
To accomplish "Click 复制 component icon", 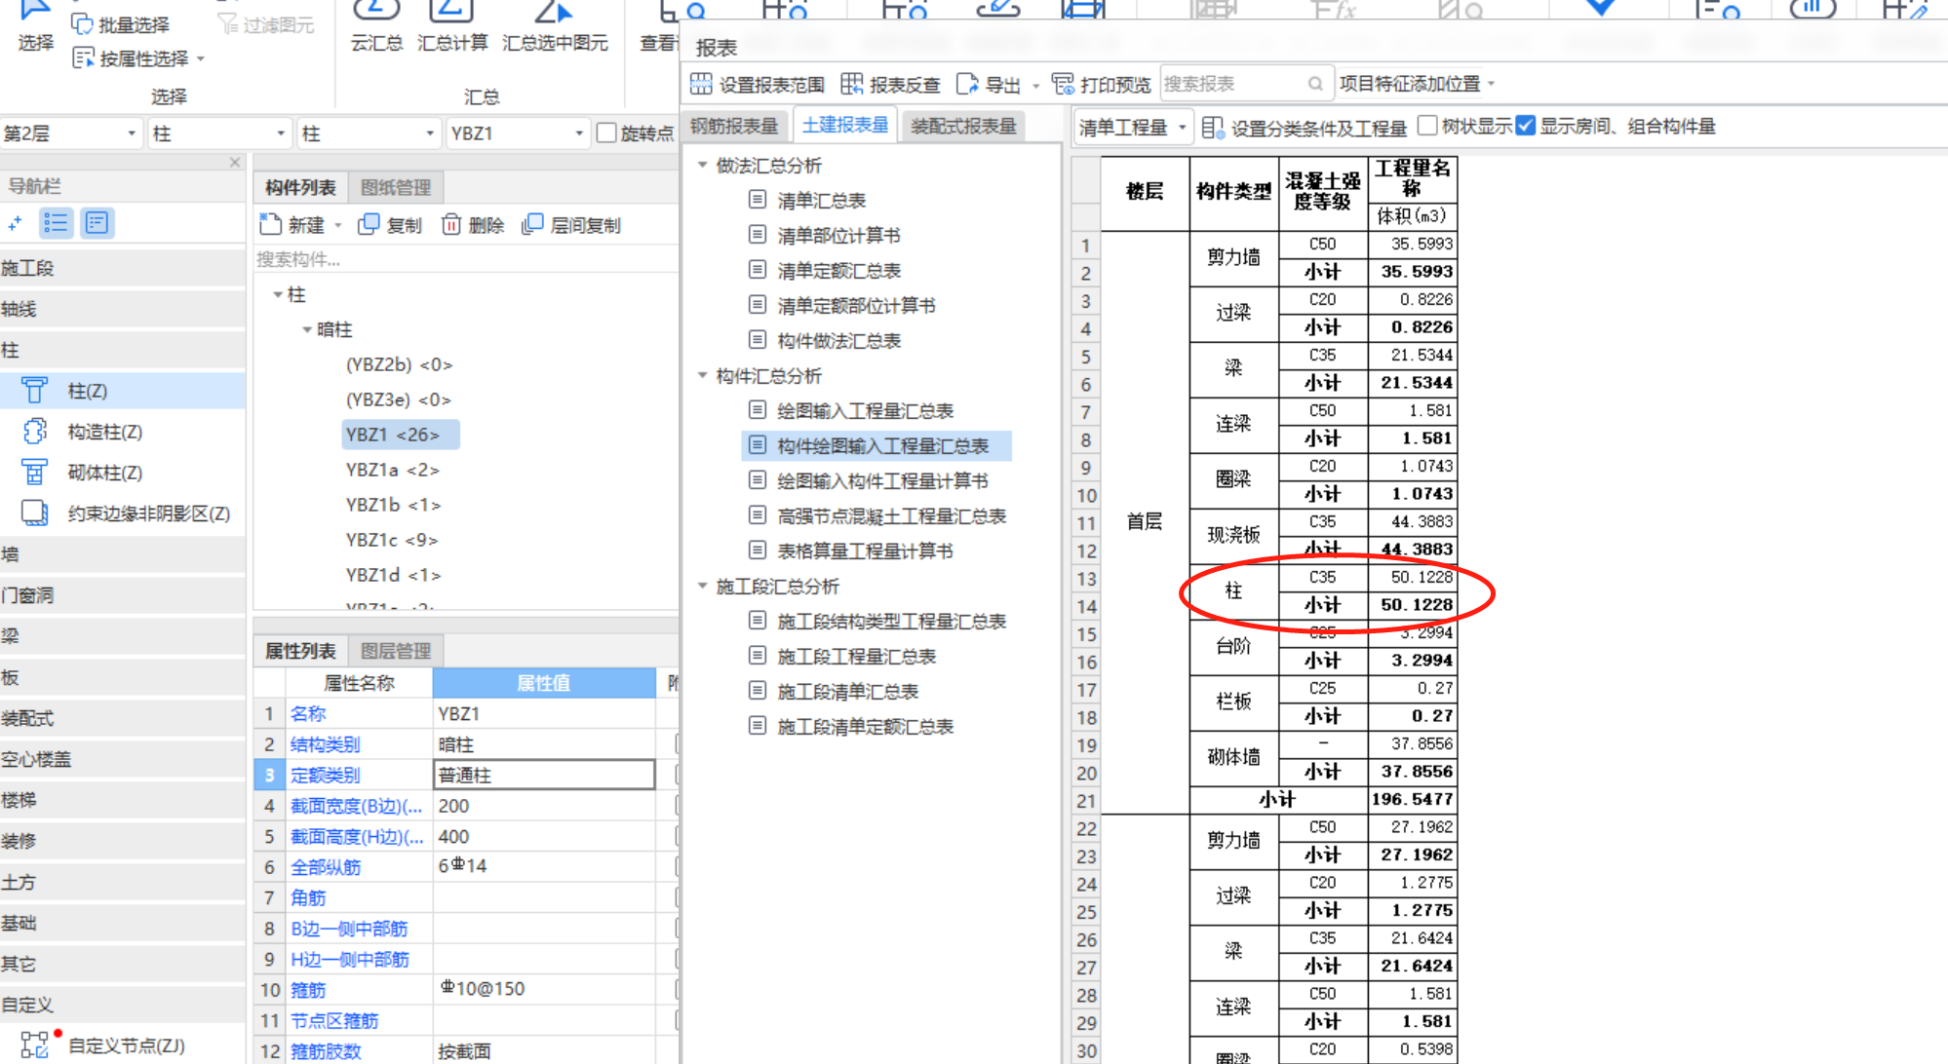I will coord(369,225).
